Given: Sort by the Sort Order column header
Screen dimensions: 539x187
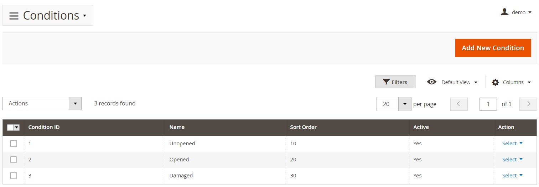Looking at the screenshot, I should pyautogui.click(x=303, y=127).
